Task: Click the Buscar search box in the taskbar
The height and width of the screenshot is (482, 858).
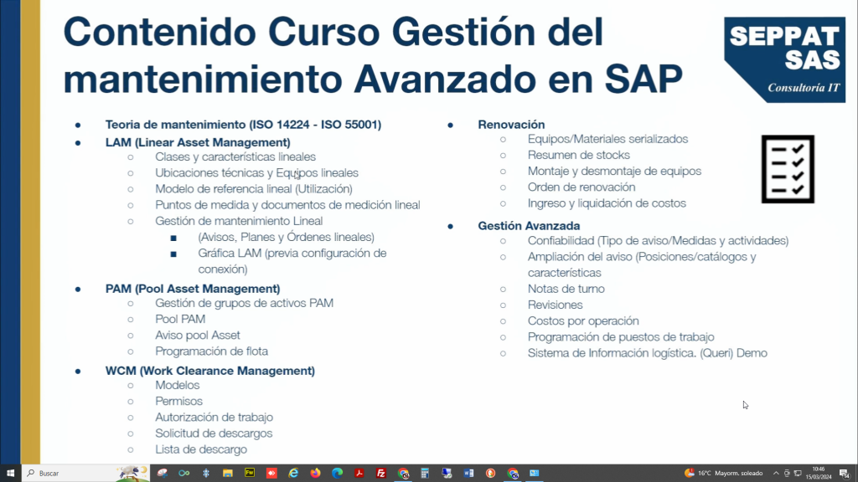Action: click(x=85, y=474)
